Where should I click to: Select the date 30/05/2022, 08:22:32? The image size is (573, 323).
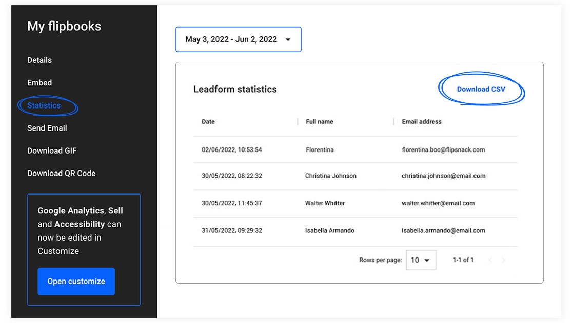click(232, 176)
